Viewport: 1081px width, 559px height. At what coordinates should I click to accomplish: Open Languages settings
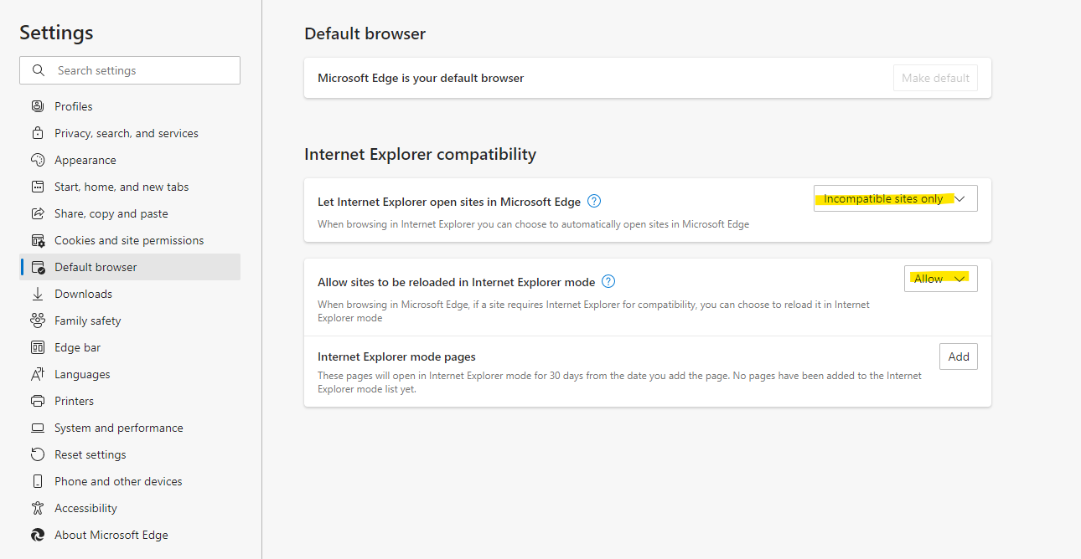(130, 374)
